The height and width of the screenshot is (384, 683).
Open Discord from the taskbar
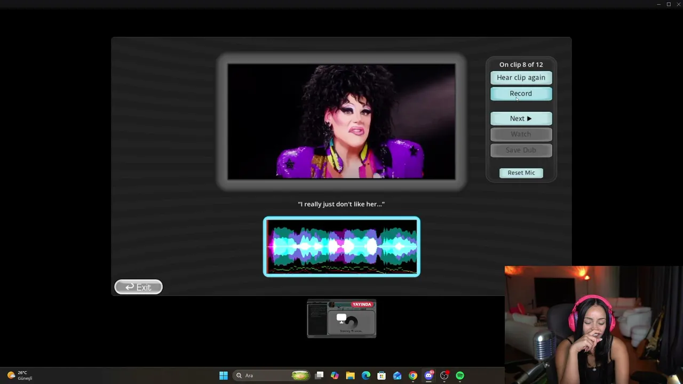(428, 375)
